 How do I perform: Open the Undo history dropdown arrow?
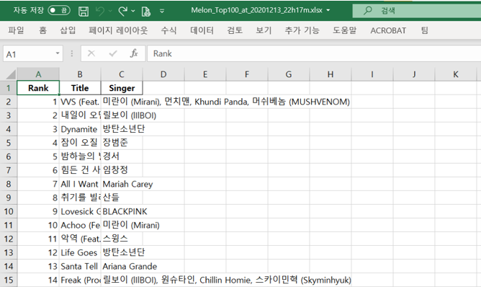[x=110, y=12]
